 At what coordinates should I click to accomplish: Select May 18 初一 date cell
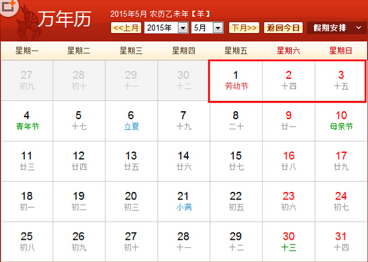[27, 201]
